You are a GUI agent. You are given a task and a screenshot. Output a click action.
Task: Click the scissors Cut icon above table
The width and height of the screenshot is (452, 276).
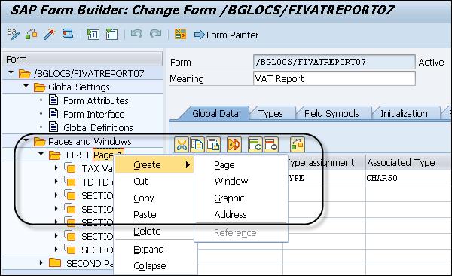click(x=182, y=144)
